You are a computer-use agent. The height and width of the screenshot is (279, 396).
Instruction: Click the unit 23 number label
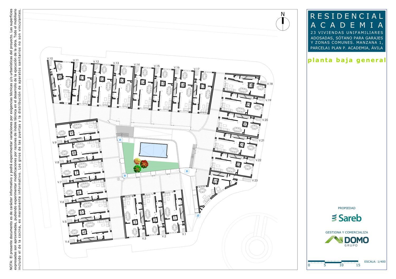215,181
